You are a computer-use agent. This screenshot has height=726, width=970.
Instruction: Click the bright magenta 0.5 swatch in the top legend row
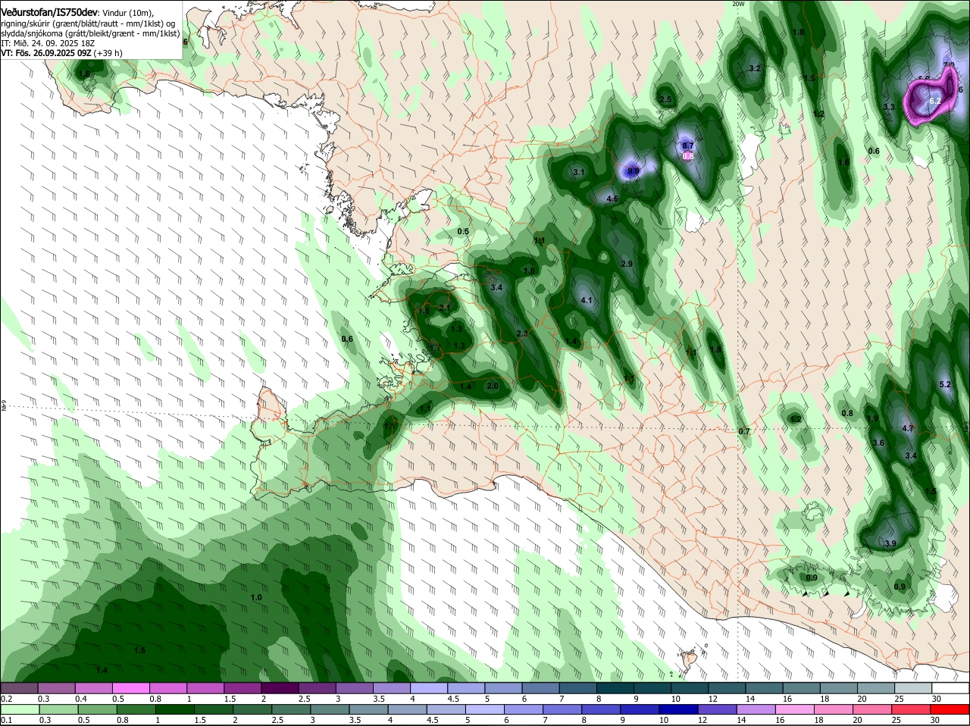pyautogui.click(x=130, y=688)
